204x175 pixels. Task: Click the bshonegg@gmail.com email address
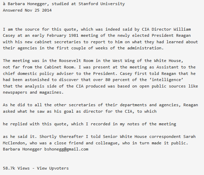[x=66, y=149]
